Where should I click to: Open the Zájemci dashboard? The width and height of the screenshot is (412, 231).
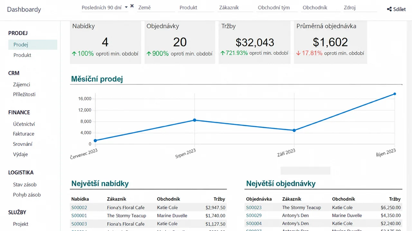click(x=22, y=84)
